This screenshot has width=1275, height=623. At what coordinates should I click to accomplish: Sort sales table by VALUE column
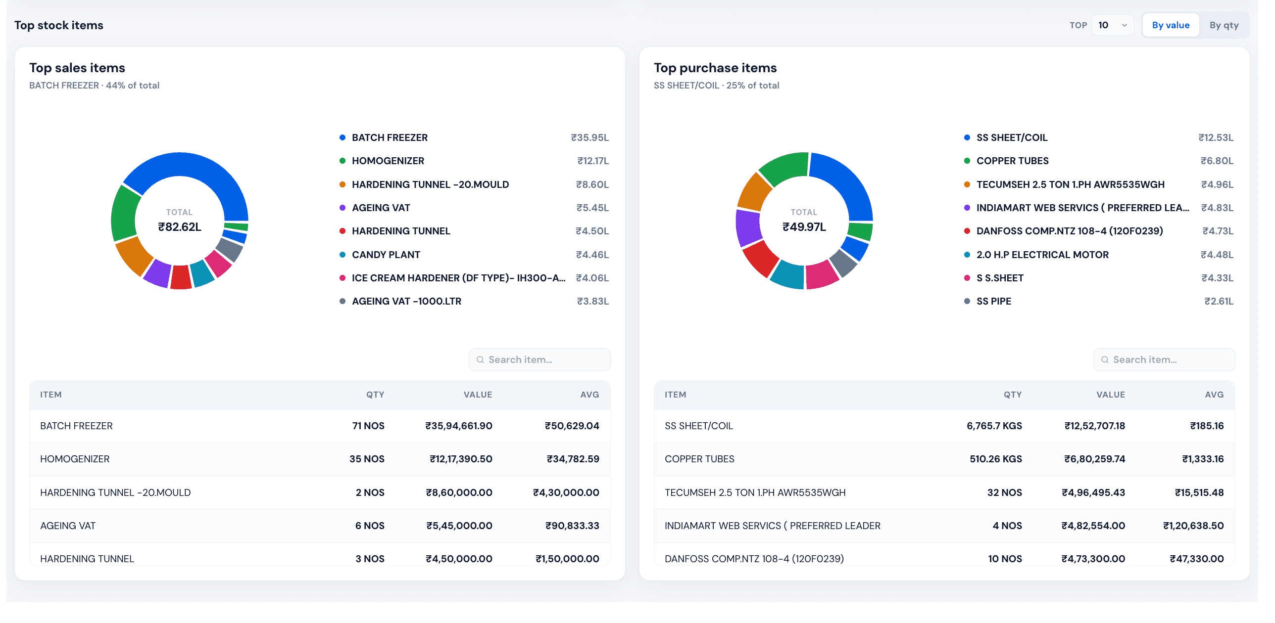click(477, 395)
